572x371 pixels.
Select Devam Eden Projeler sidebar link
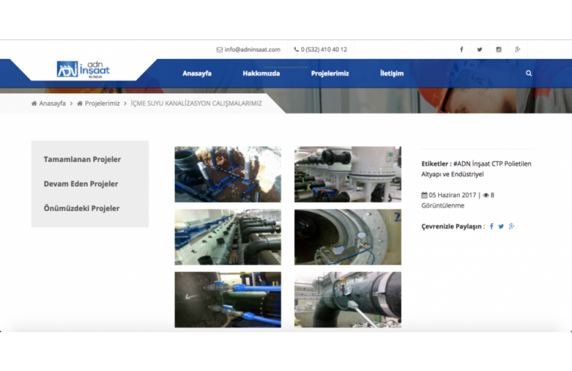(x=81, y=184)
